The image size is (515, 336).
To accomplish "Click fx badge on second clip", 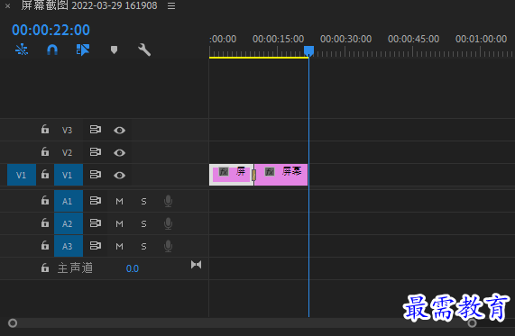I will pos(270,172).
